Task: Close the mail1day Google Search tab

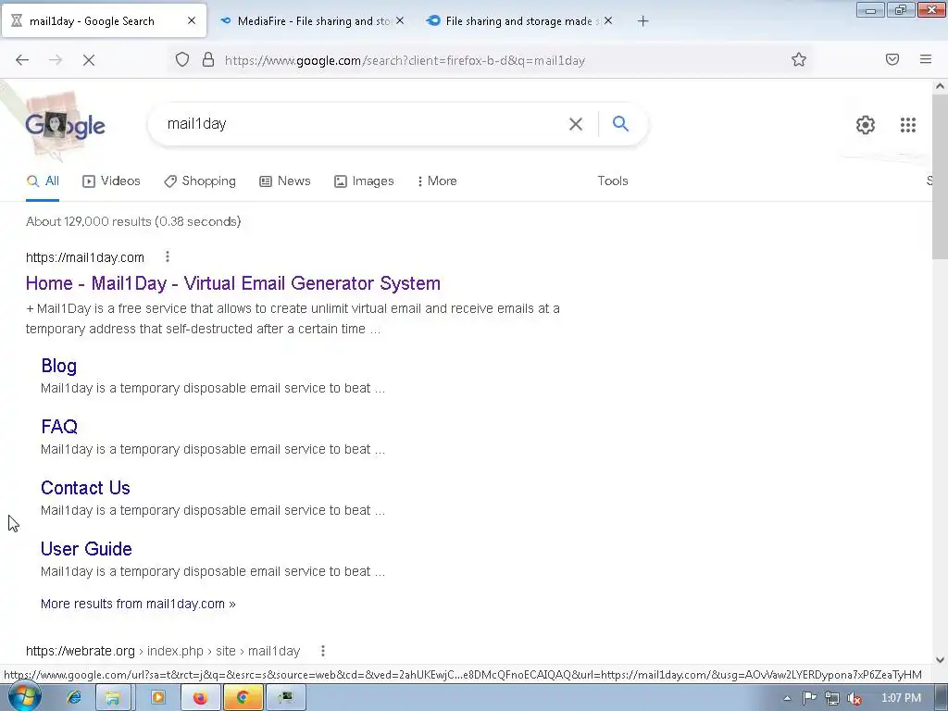Action: (x=192, y=20)
